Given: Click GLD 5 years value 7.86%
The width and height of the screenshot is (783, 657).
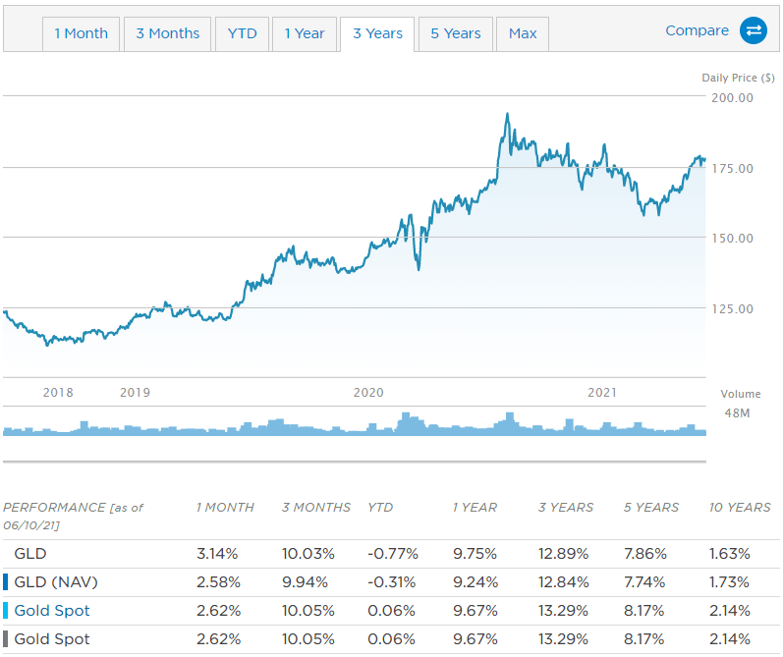Looking at the screenshot, I should click(645, 554).
